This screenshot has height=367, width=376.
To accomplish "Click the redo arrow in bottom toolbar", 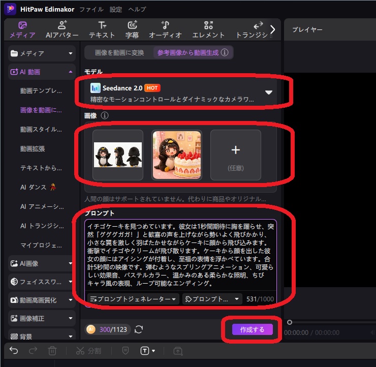I will pyautogui.click(x=33, y=351).
